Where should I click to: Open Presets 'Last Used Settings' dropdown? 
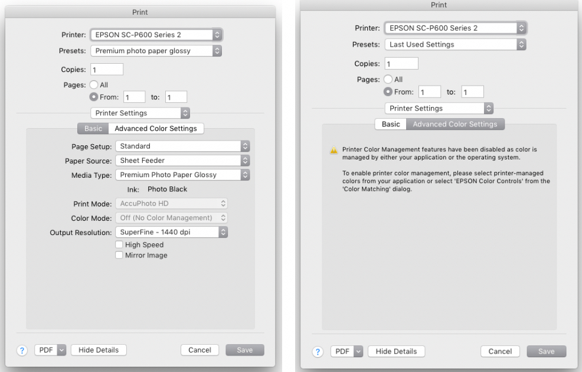click(456, 44)
